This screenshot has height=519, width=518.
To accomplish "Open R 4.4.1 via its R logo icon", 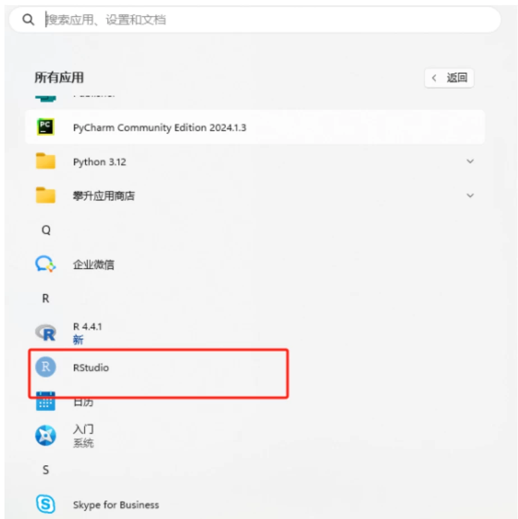I will point(45,333).
